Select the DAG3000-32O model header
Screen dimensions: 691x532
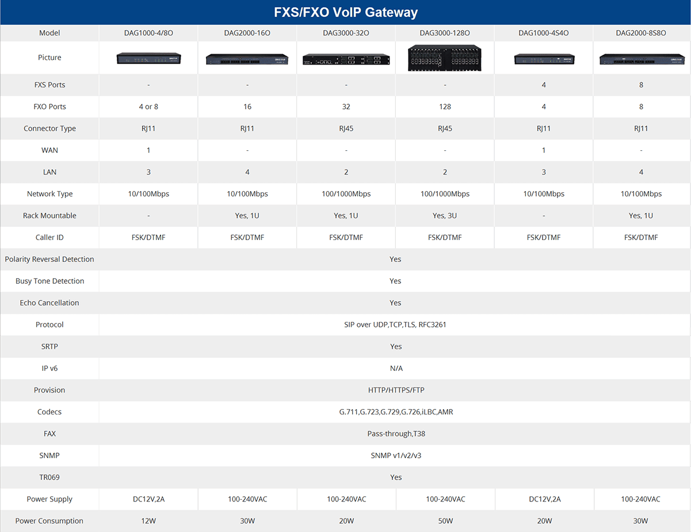pyautogui.click(x=346, y=33)
